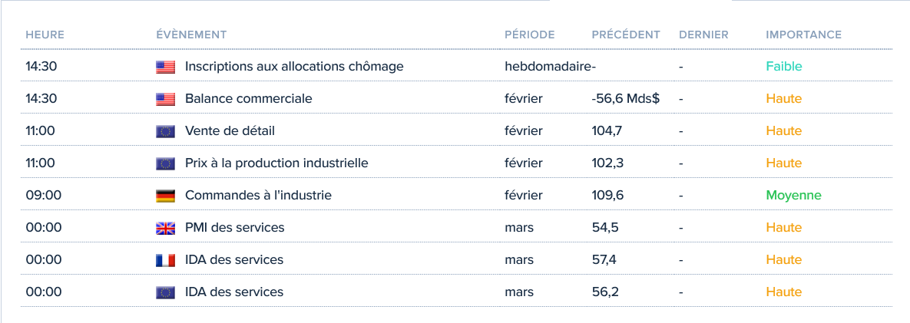This screenshot has width=910, height=323.
Task: Click the US flag beside Inscriptions aux allocations chômage
Action: pyautogui.click(x=165, y=67)
